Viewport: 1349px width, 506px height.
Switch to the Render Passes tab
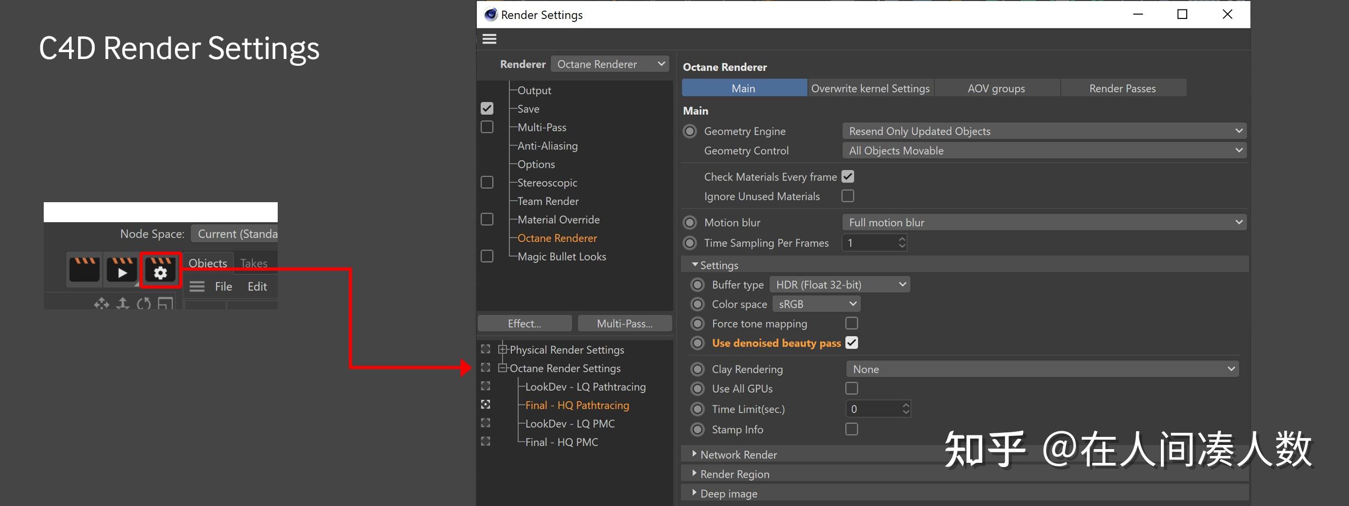1122,88
